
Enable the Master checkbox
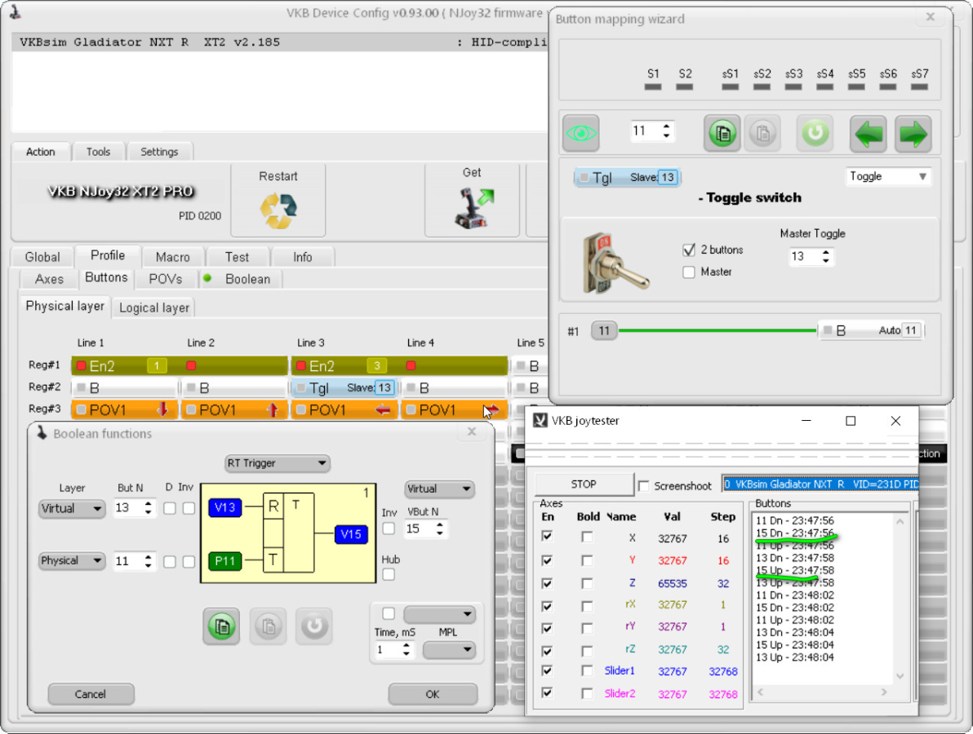(689, 272)
